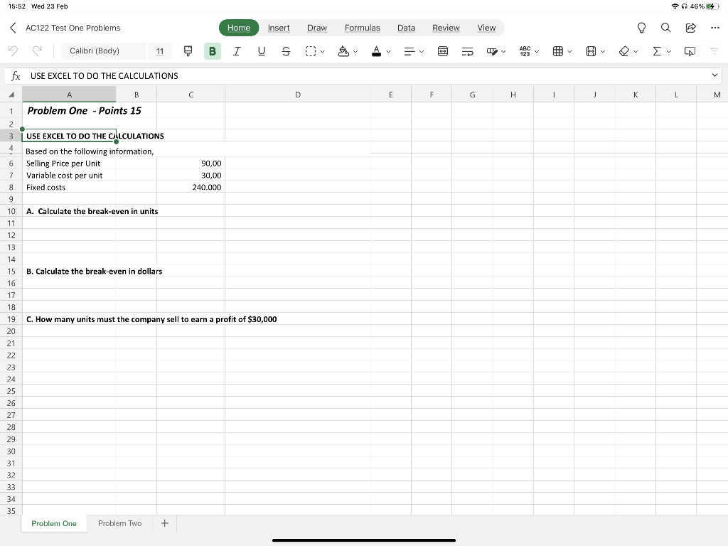The height and width of the screenshot is (546, 728).
Task: Click the Share icon
Action: pos(691,28)
